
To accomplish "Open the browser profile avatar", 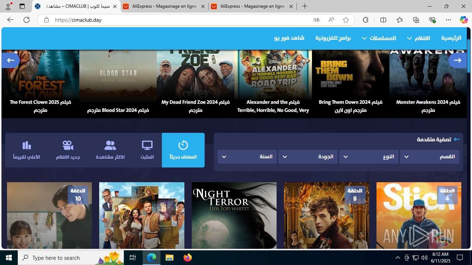I will point(8,6).
